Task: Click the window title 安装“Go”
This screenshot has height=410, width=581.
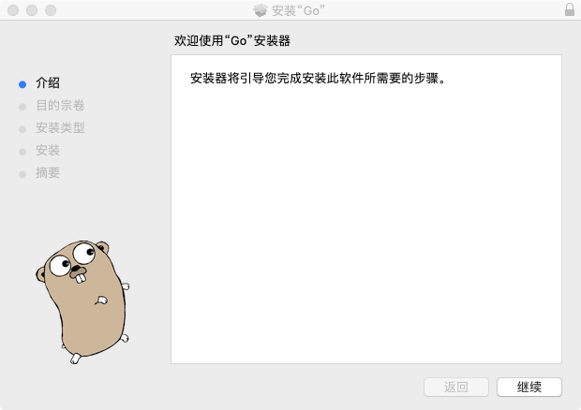Action: click(x=298, y=10)
